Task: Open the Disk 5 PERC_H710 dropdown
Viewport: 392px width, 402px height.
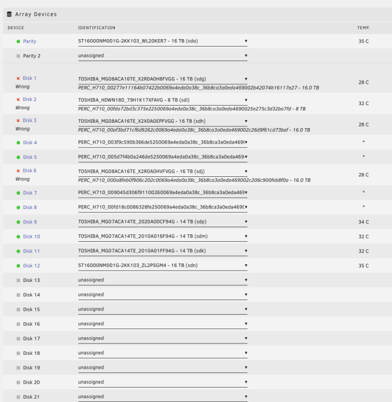Action: [163, 157]
